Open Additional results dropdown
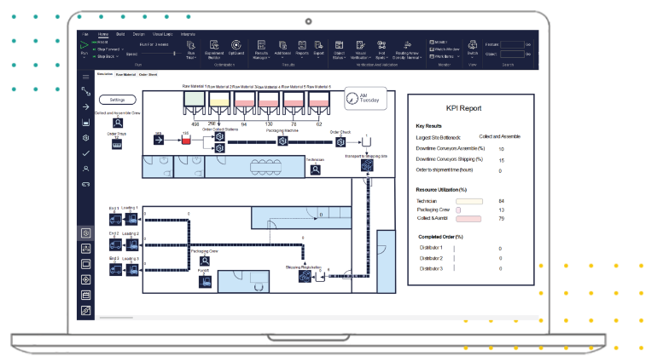This screenshot has width=663, height=356. [x=282, y=49]
